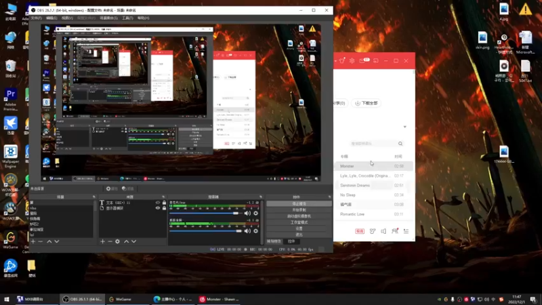542x305 pixels.
Task: Click Start Recording in OBS controls
Action: (299, 210)
